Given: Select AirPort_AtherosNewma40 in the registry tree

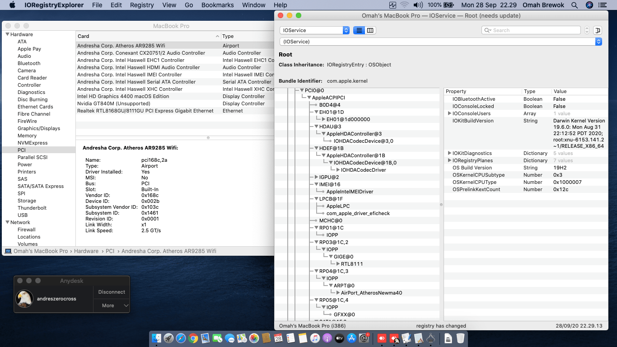Looking at the screenshot, I should (x=371, y=293).
